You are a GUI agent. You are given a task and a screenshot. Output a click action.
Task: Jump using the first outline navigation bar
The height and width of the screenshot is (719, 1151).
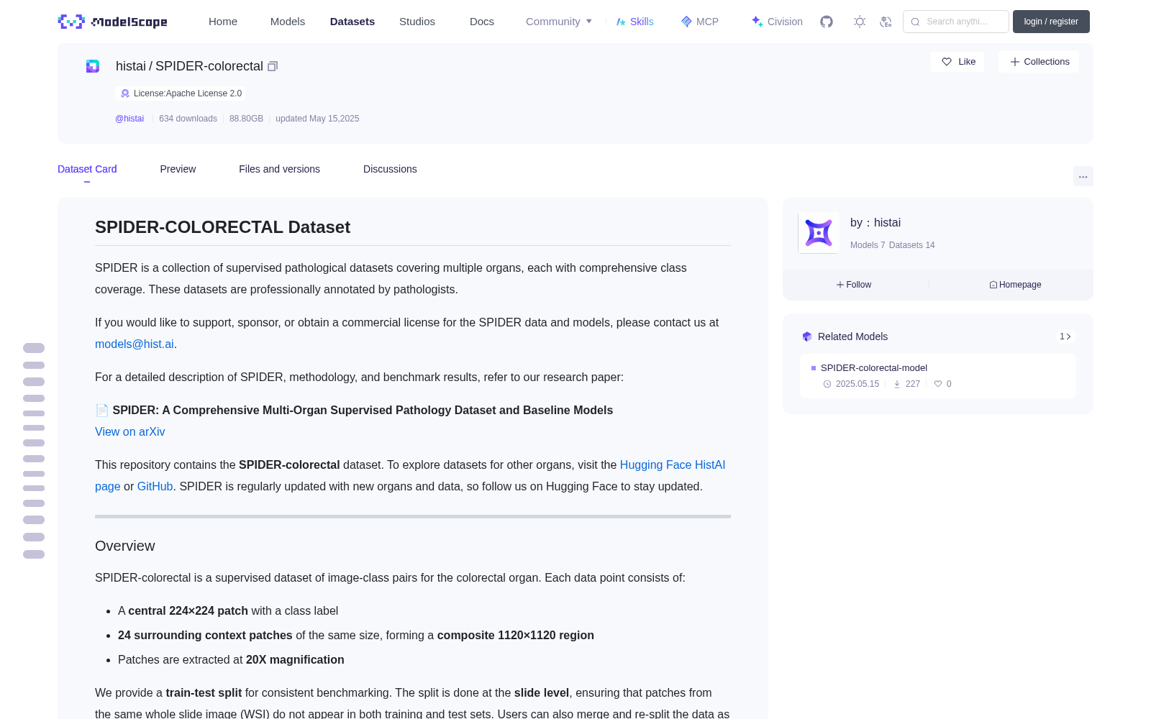click(x=34, y=348)
